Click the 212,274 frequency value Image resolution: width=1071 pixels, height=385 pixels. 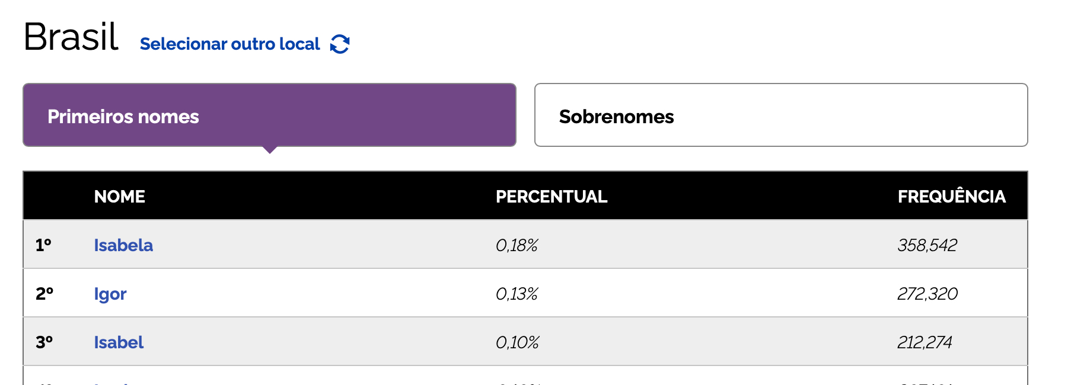click(925, 342)
